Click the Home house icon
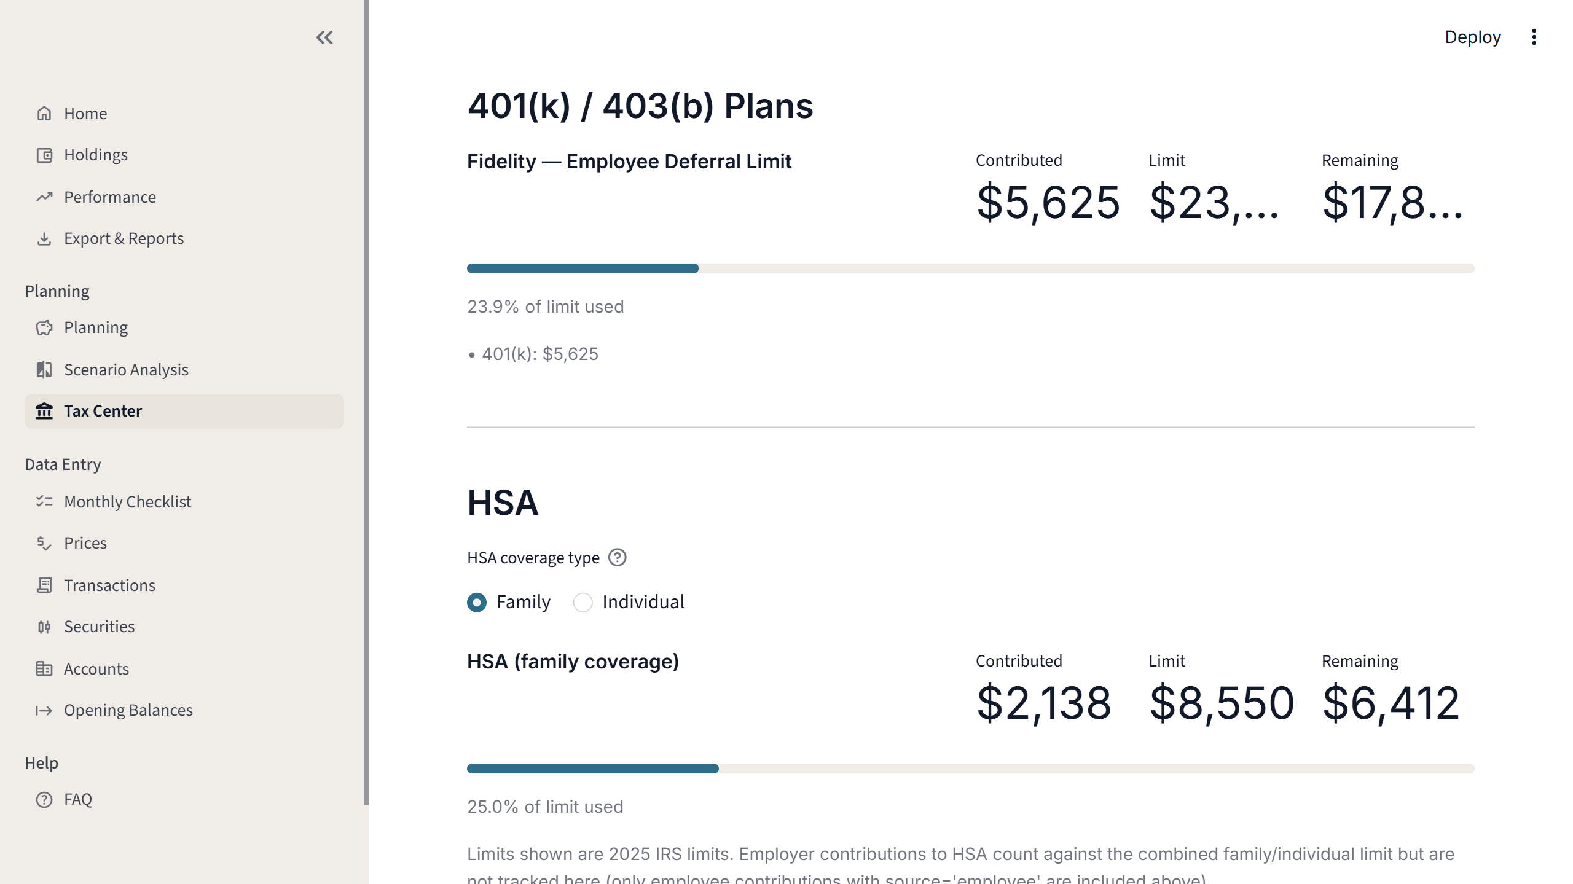1573x884 pixels. click(x=44, y=114)
